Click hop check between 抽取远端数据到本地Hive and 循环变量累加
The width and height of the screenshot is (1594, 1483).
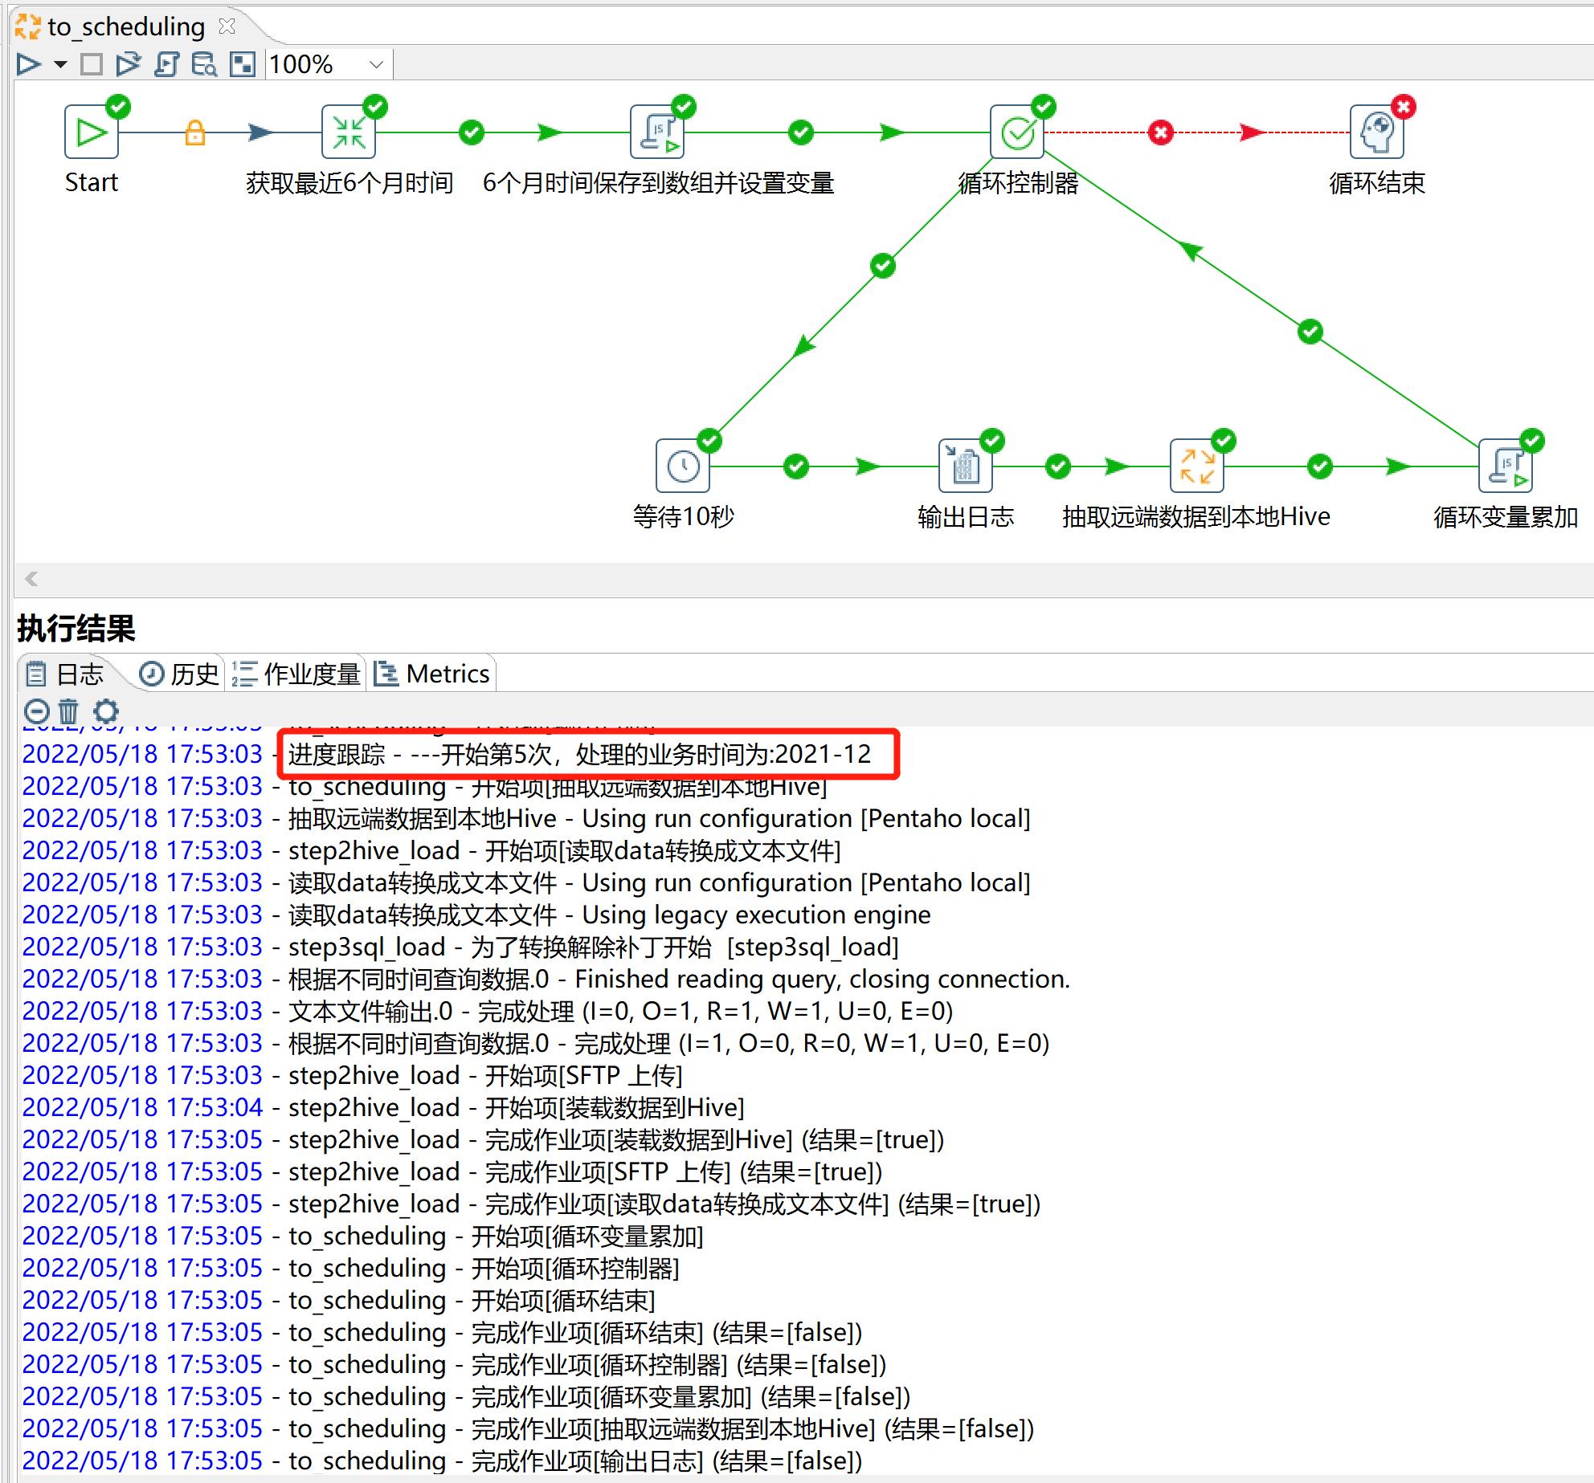pos(1320,466)
